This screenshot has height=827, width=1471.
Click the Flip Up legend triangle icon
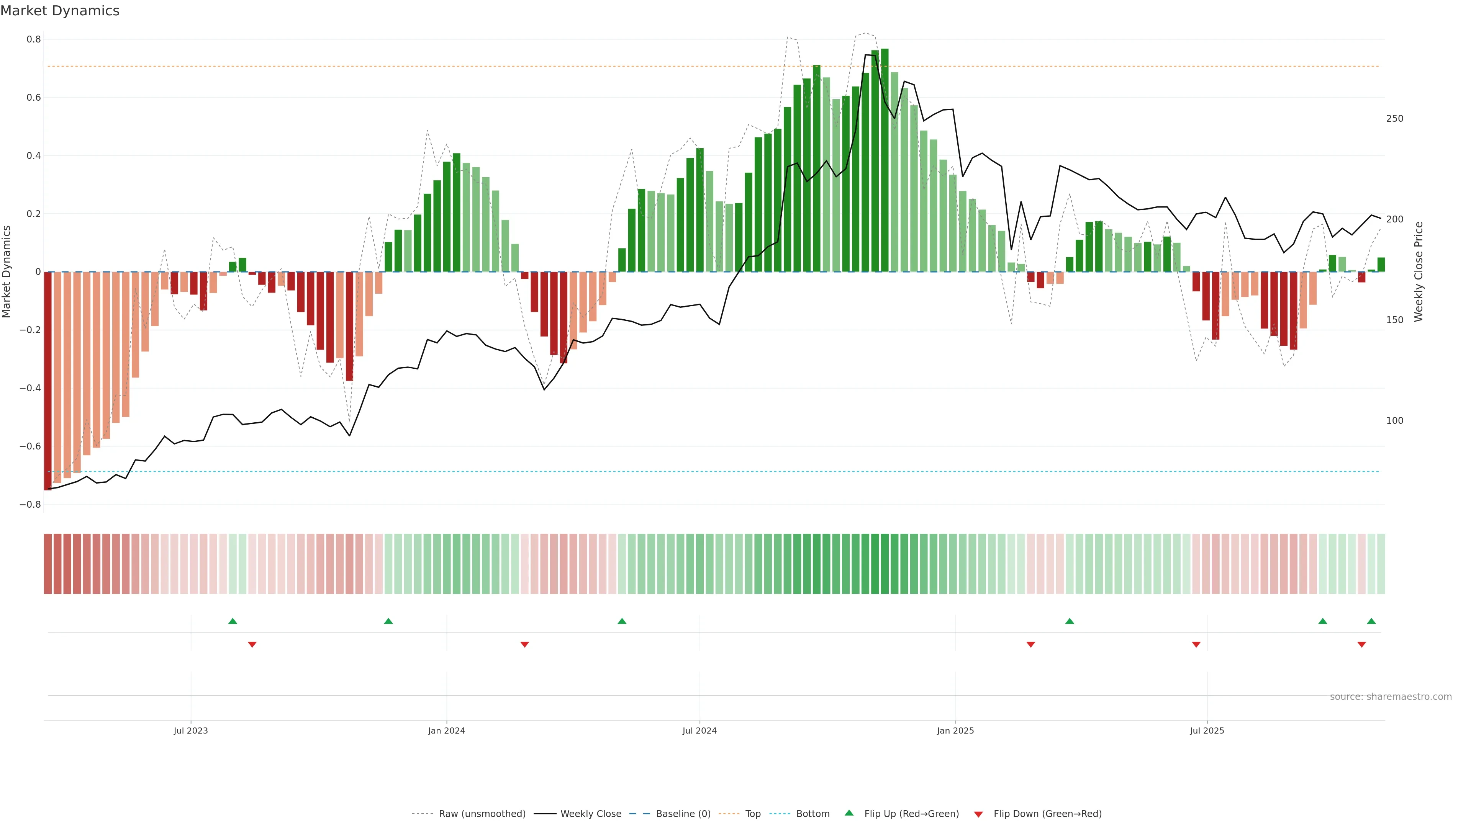click(x=849, y=813)
